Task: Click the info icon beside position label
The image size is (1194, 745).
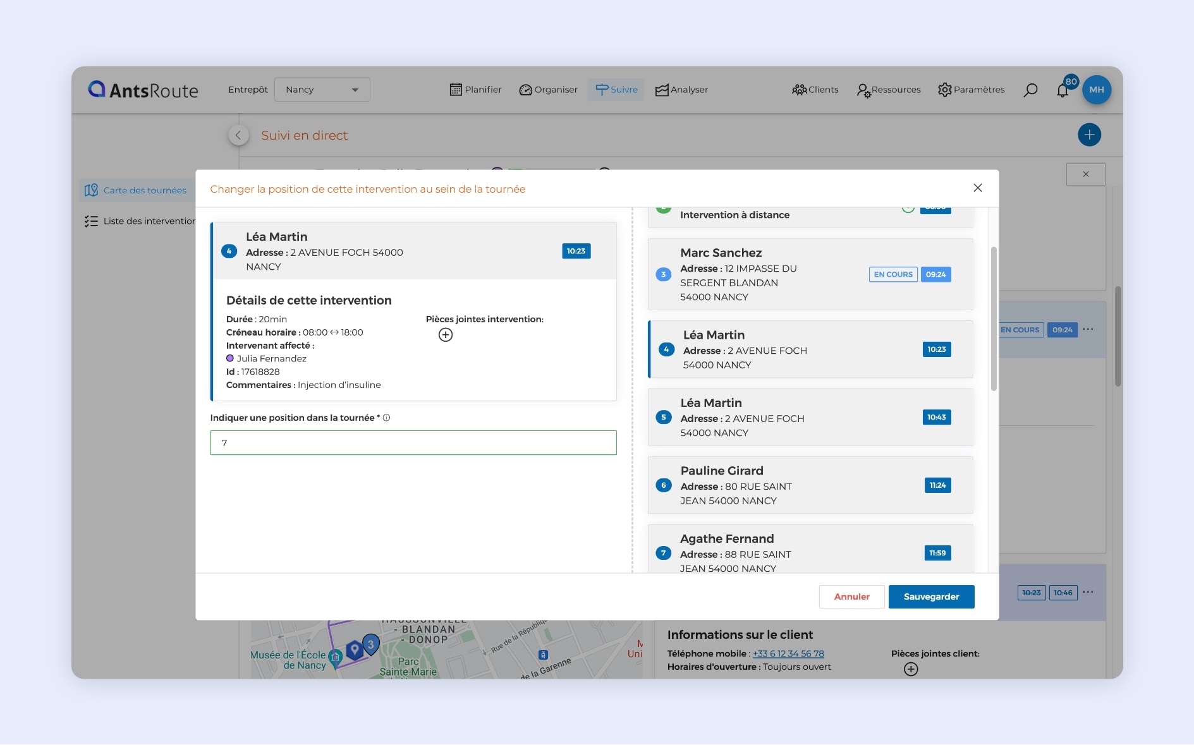Action: (x=386, y=418)
